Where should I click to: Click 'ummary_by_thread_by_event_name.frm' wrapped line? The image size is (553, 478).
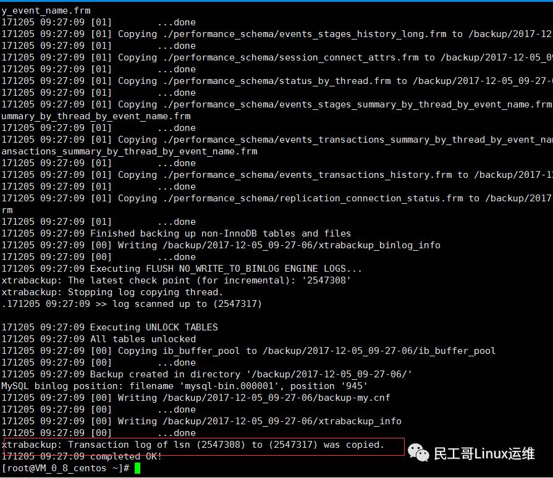96,116
